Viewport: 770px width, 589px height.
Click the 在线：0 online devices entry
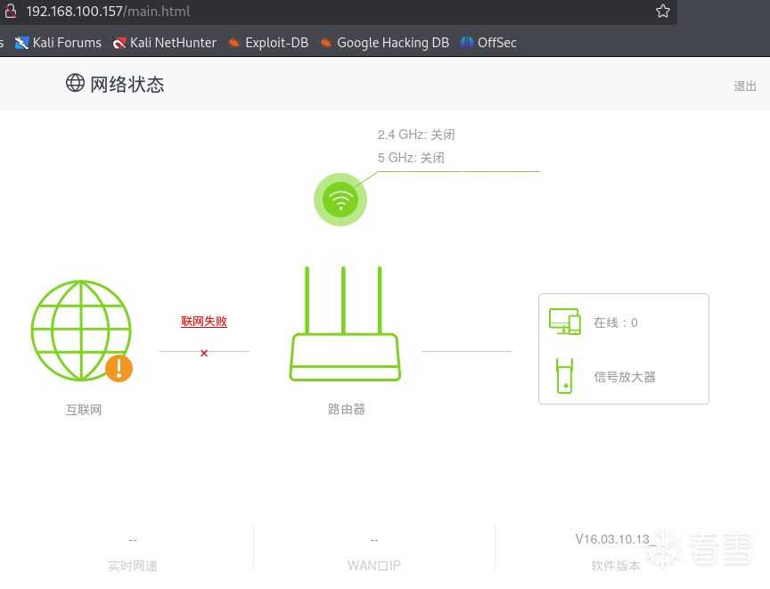coord(615,323)
